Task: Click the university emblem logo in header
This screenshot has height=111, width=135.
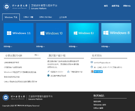Action: (7, 7)
